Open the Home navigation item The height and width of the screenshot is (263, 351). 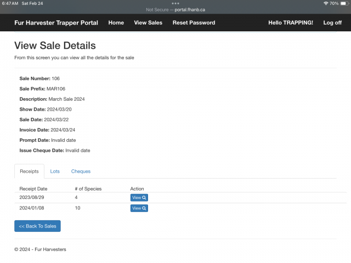coord(116,22)
